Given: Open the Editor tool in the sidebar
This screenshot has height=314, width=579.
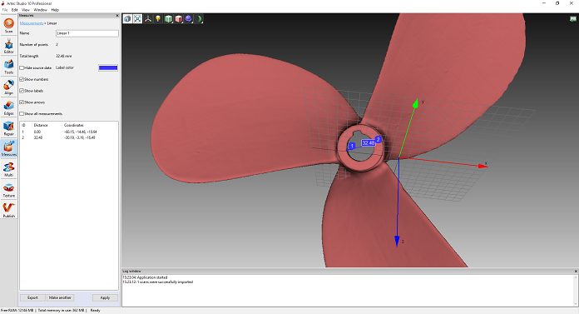Looking at the screenshot, I should 8,46.
